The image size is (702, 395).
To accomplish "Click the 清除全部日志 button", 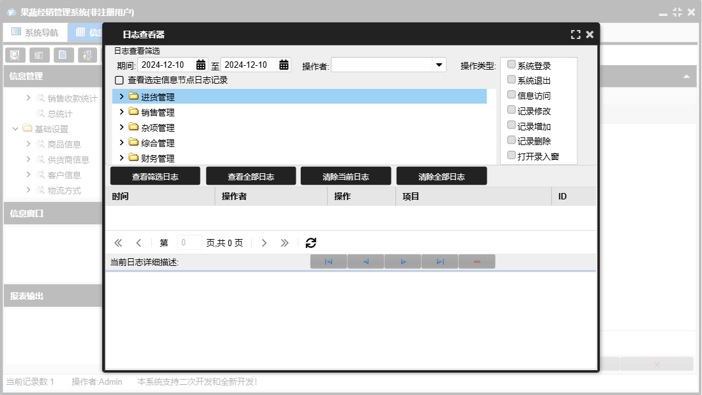I will [x=441, y=176].
